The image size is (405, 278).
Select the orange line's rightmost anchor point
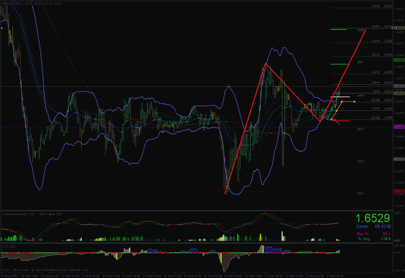pyautogui.click(x=354, y=102)
